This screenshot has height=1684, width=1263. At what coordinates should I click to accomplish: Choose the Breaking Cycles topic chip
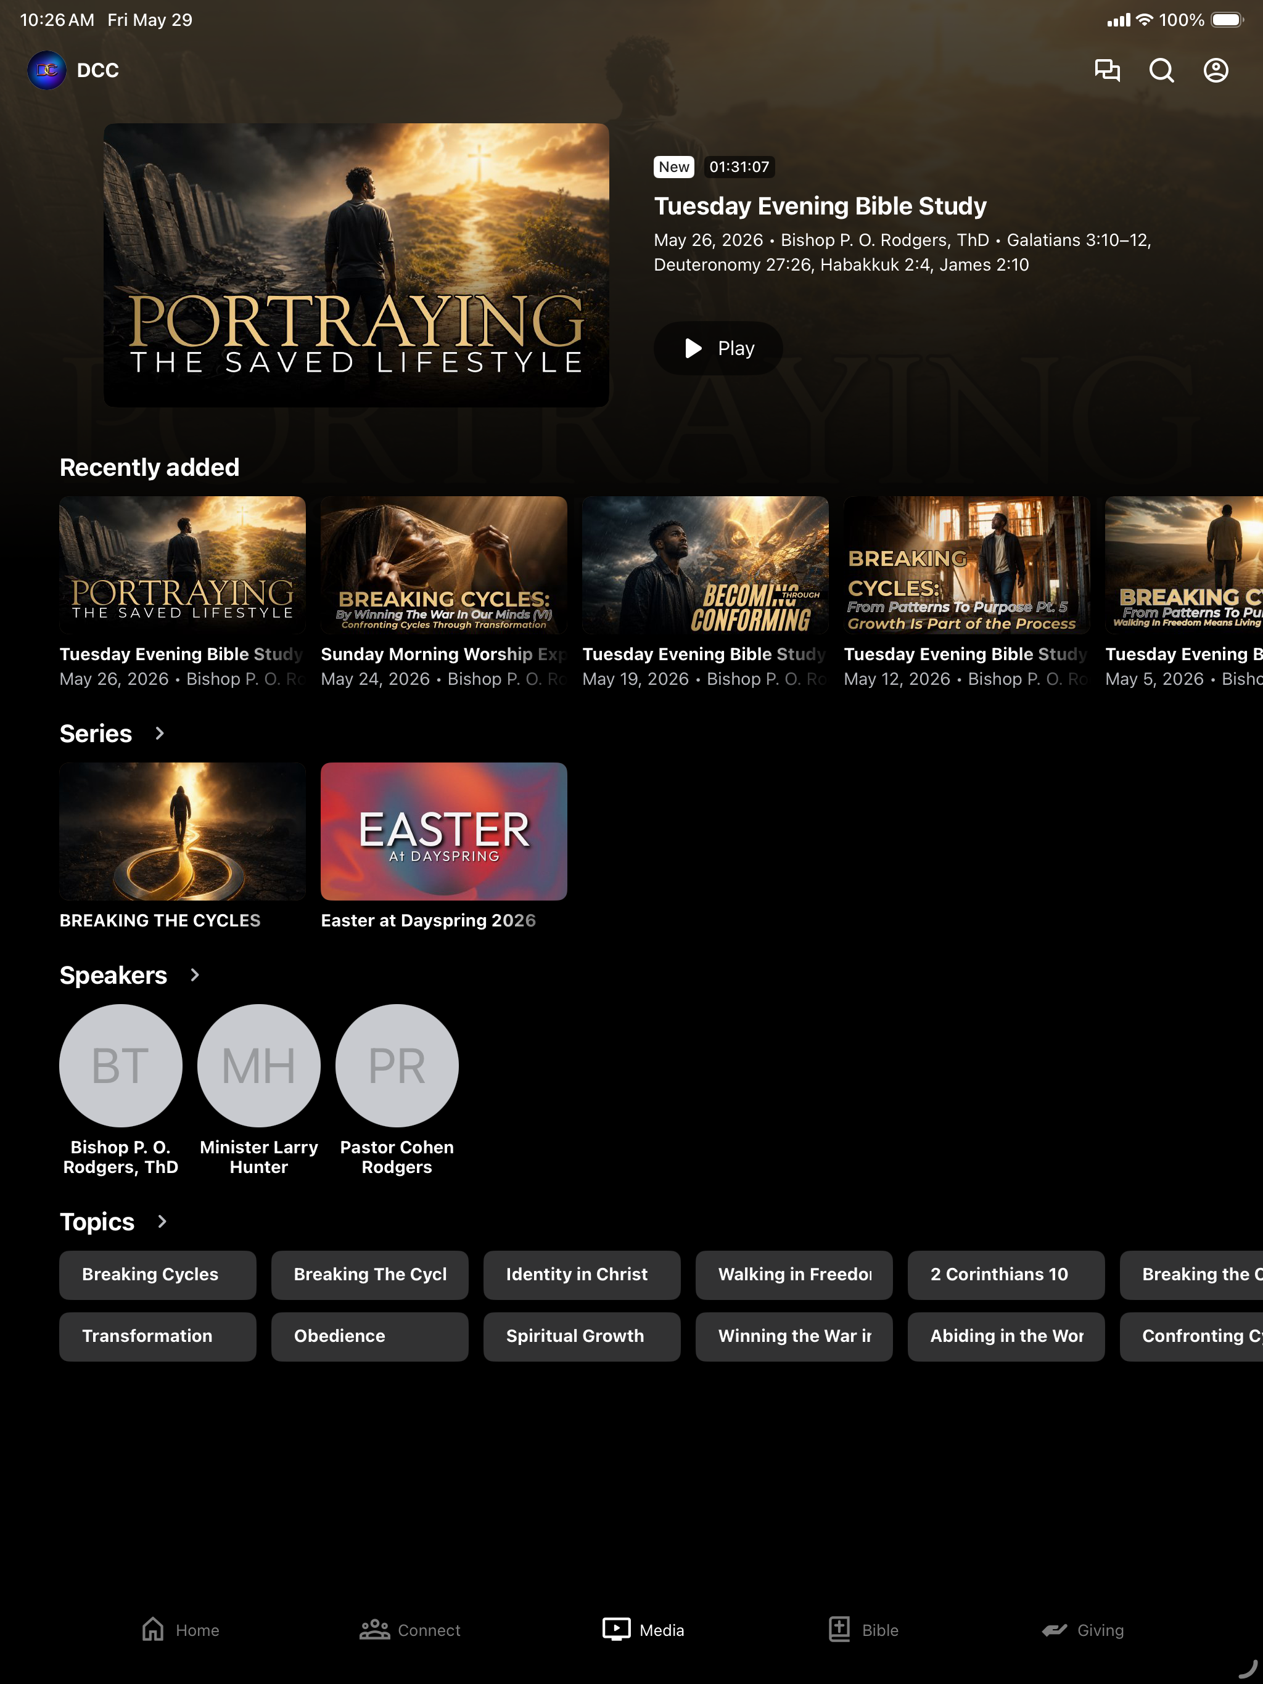tap(158, 1275)
